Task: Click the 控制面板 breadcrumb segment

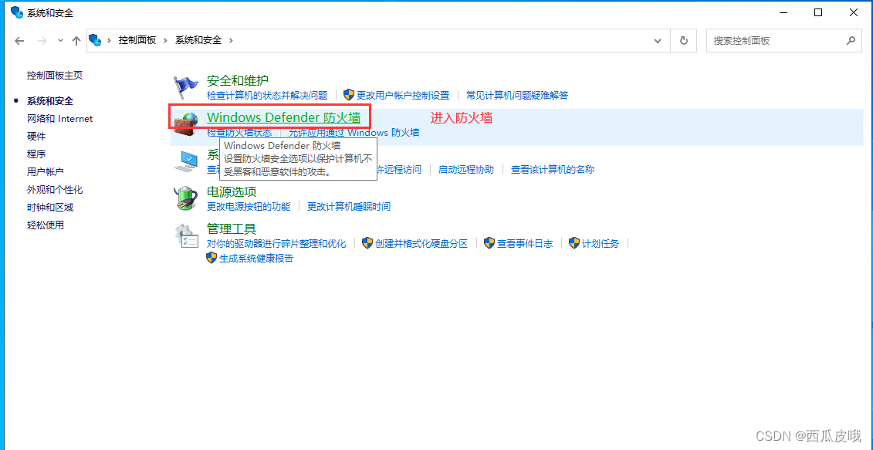Action: 137,40
